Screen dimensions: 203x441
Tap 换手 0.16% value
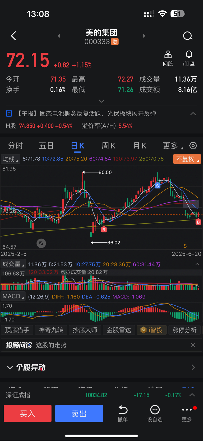point(58,90)
